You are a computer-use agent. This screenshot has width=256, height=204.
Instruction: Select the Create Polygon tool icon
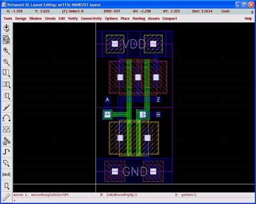(6, 164)
